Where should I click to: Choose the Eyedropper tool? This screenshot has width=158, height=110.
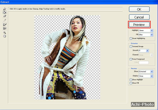coord(4,20)
